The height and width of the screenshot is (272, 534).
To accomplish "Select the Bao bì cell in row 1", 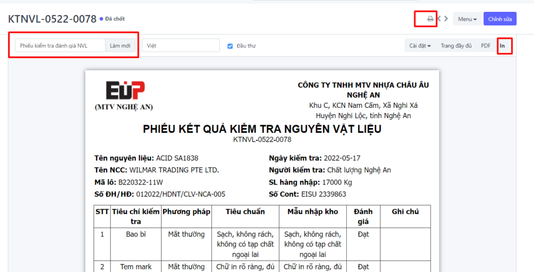I will [136, 234].
